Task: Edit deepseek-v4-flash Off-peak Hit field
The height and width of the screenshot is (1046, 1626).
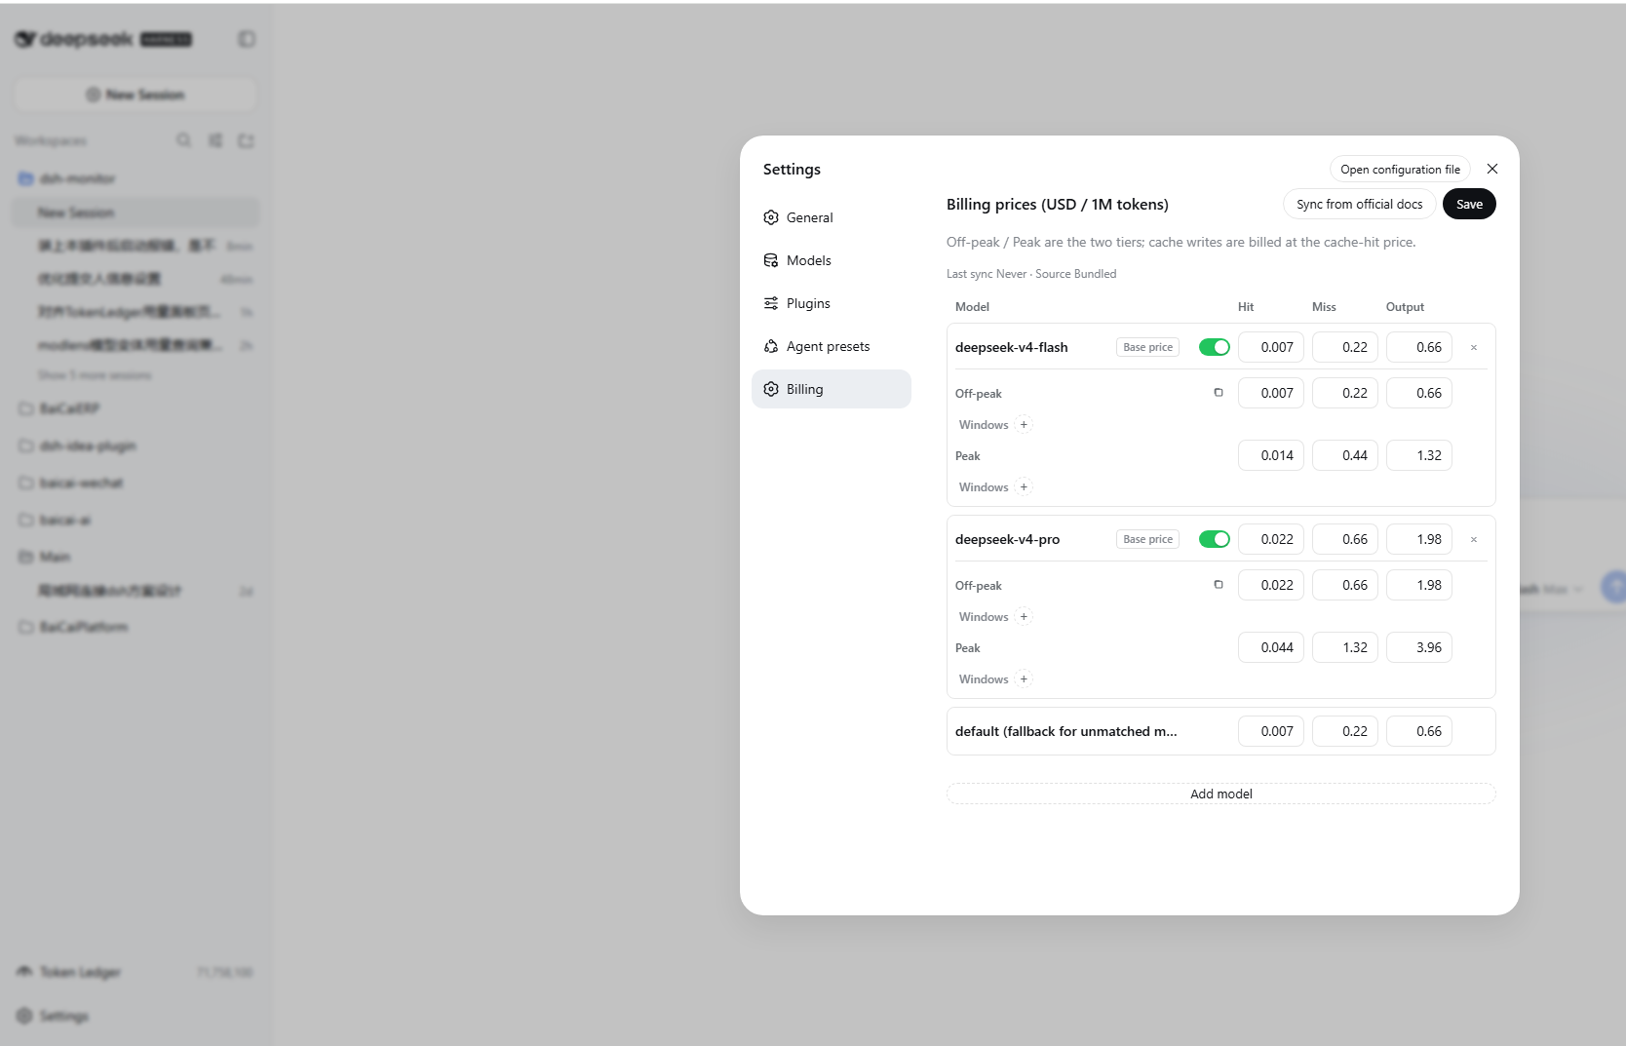Action: 1271,393
